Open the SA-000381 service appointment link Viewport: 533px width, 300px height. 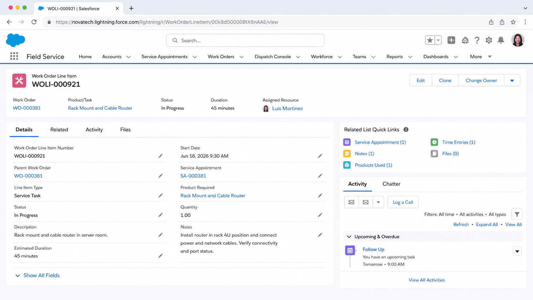coord(193,176)
